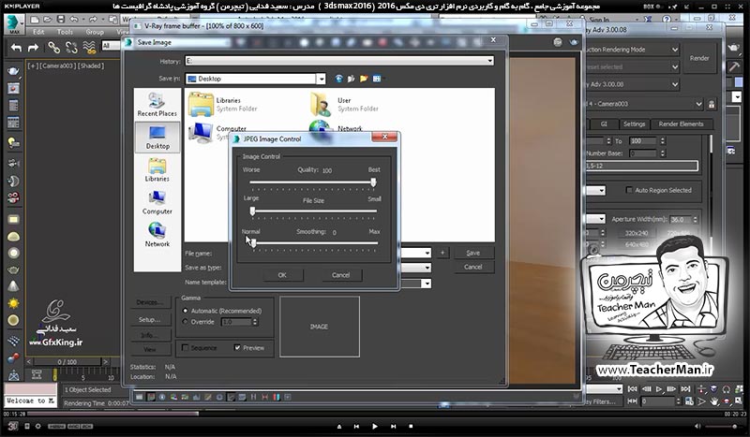
Task: Enable the Auto Region Selected checkbox
Action: (x=629, y=190)
